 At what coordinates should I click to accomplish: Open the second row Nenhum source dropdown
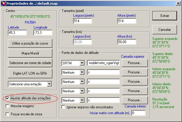pyautogui.click(x=82, y=72)
